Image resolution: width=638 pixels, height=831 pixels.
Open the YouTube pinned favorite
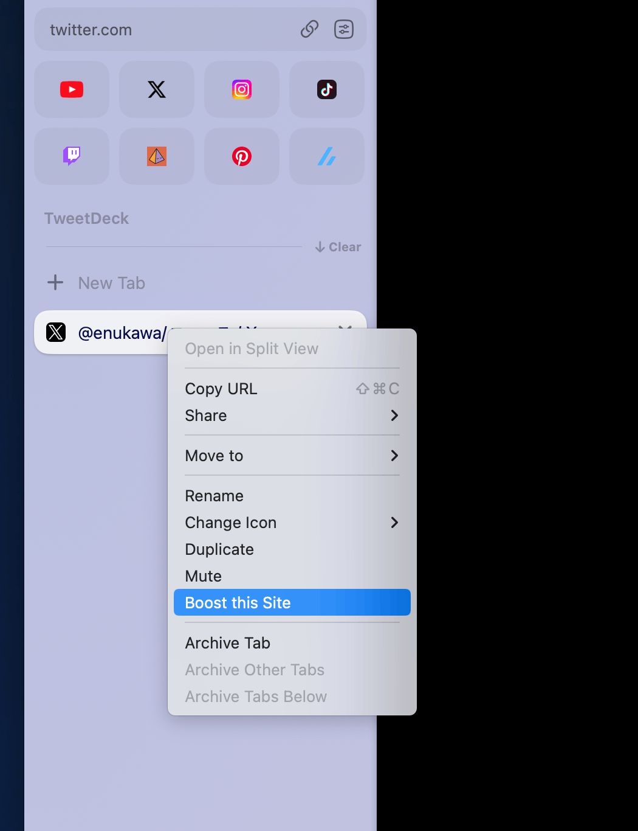click(72, 89)
